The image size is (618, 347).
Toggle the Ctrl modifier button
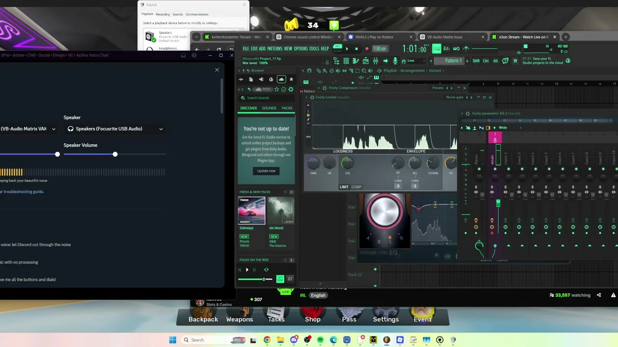click(486, 61)
